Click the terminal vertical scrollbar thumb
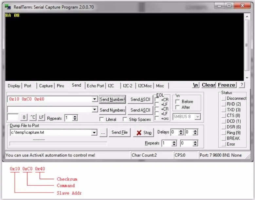Viewport: 255px width, 200px height. click(x=247, y=45)
